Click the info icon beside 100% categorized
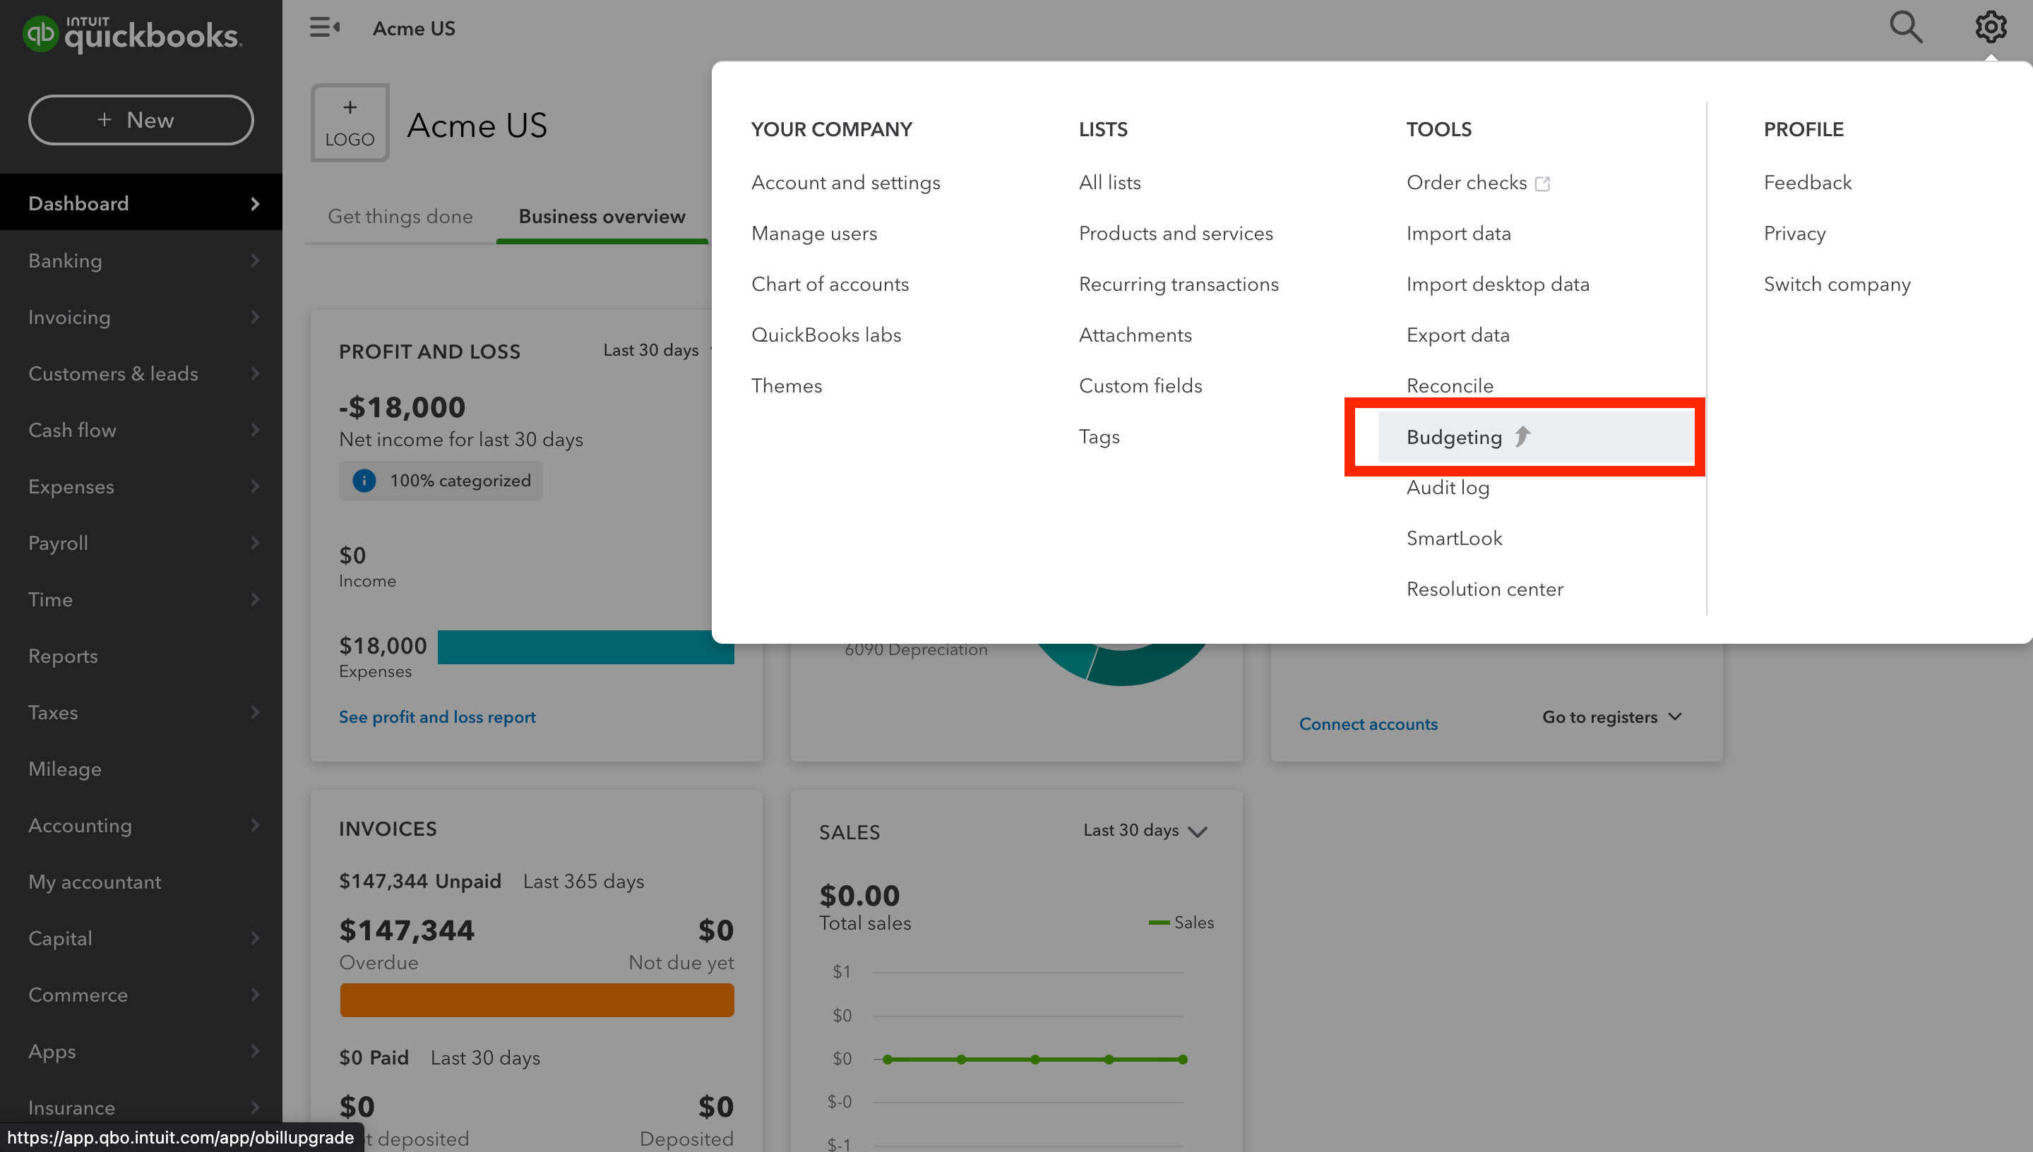 pyautogui.click(x=363, y=480)
